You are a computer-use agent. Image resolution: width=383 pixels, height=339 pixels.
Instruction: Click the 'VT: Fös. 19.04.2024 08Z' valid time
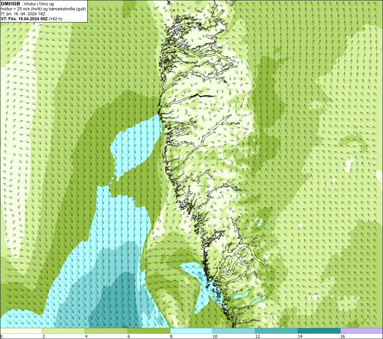[24, 19]
